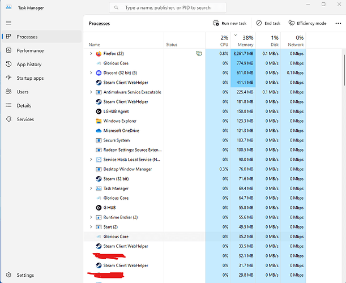This screenshot has height=283, width=346.
Task: Open Settings in the sidebar
Action: pos(42,275)
